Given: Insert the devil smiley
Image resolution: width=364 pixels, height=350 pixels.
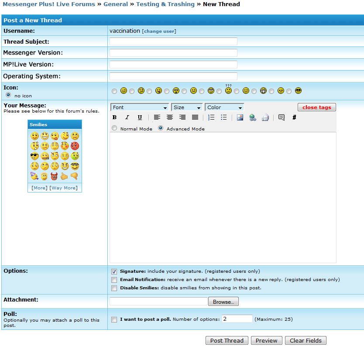Looking at the screenshot, I should click(55, 176).
